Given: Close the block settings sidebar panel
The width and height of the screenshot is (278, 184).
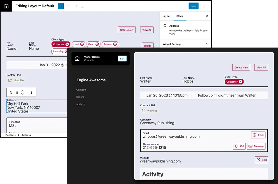Looking at the screenshot, I should pyautogui.click(x=207, y=16).
